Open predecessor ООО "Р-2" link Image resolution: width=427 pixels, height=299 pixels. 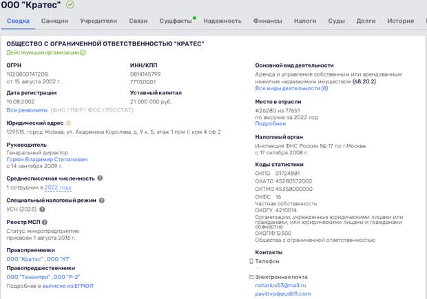tap(67, 277)
